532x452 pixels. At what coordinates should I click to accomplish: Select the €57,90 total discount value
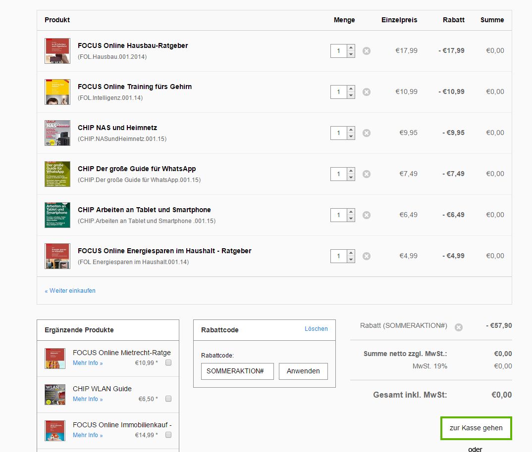coord(499,325)
